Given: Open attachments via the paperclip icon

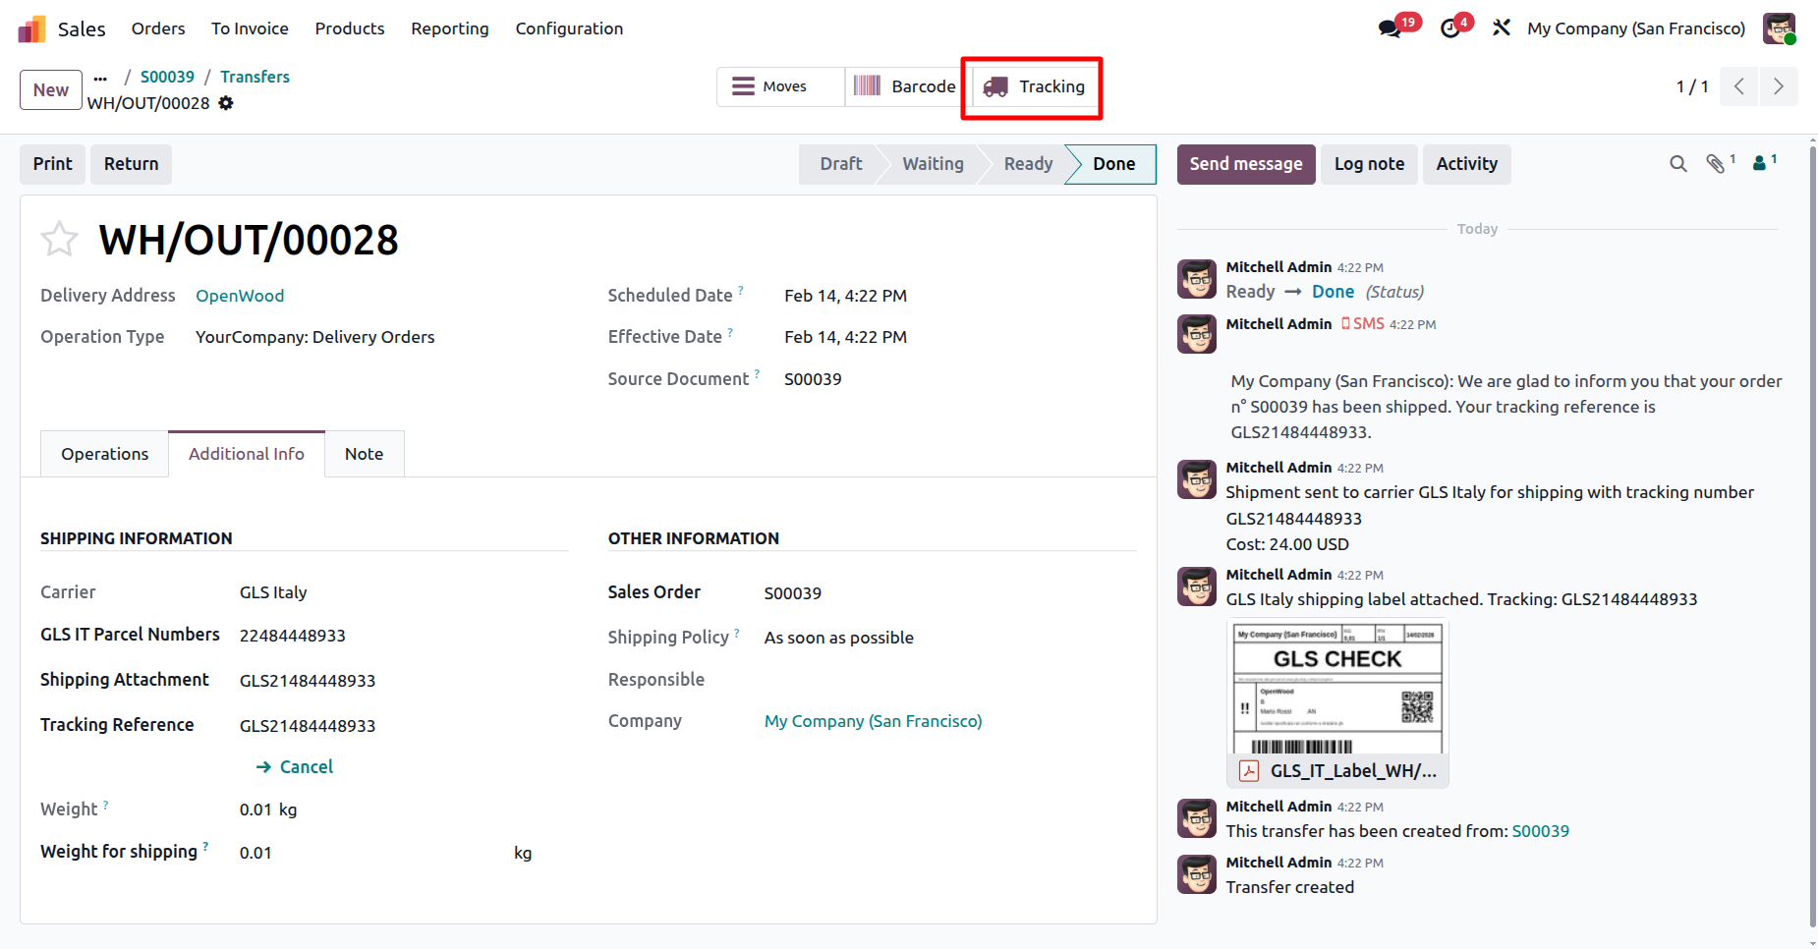Looking at the screenshot, I should (x=1716, y=164).
